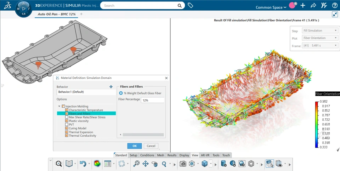
Task: Click the find magnifier tool in action bar
Action: coord(58,164)
